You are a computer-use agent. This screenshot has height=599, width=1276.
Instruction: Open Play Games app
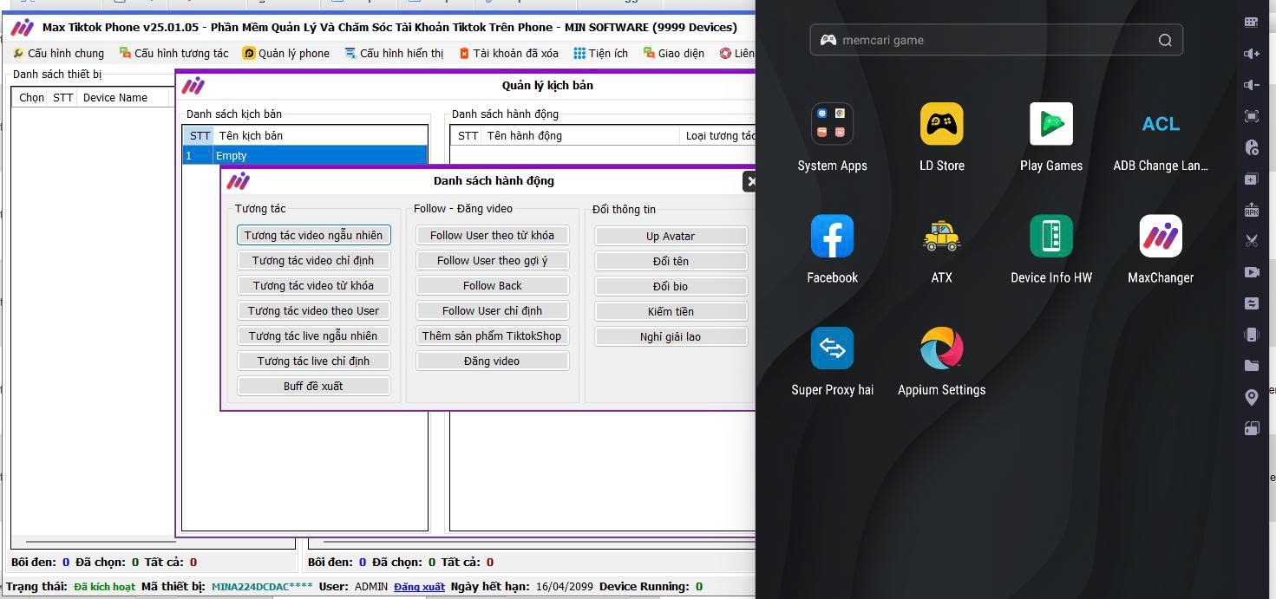point(1051,124)
